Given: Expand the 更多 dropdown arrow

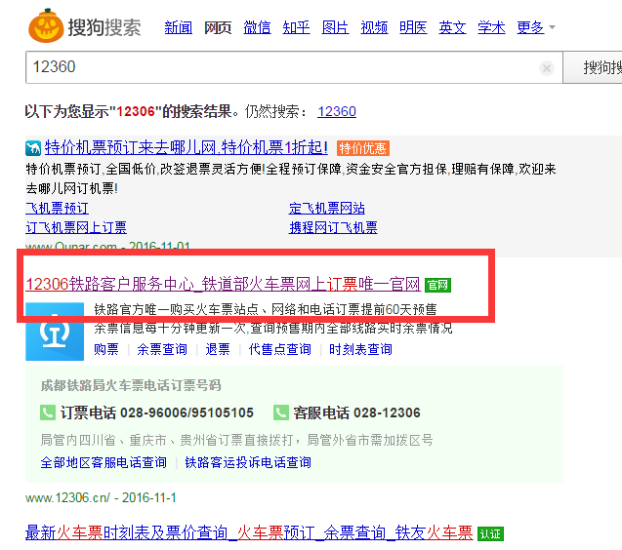Looking at the screenshot, I should pos(553,27).
